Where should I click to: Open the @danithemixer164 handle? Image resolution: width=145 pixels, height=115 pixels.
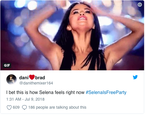pos(36,83)
